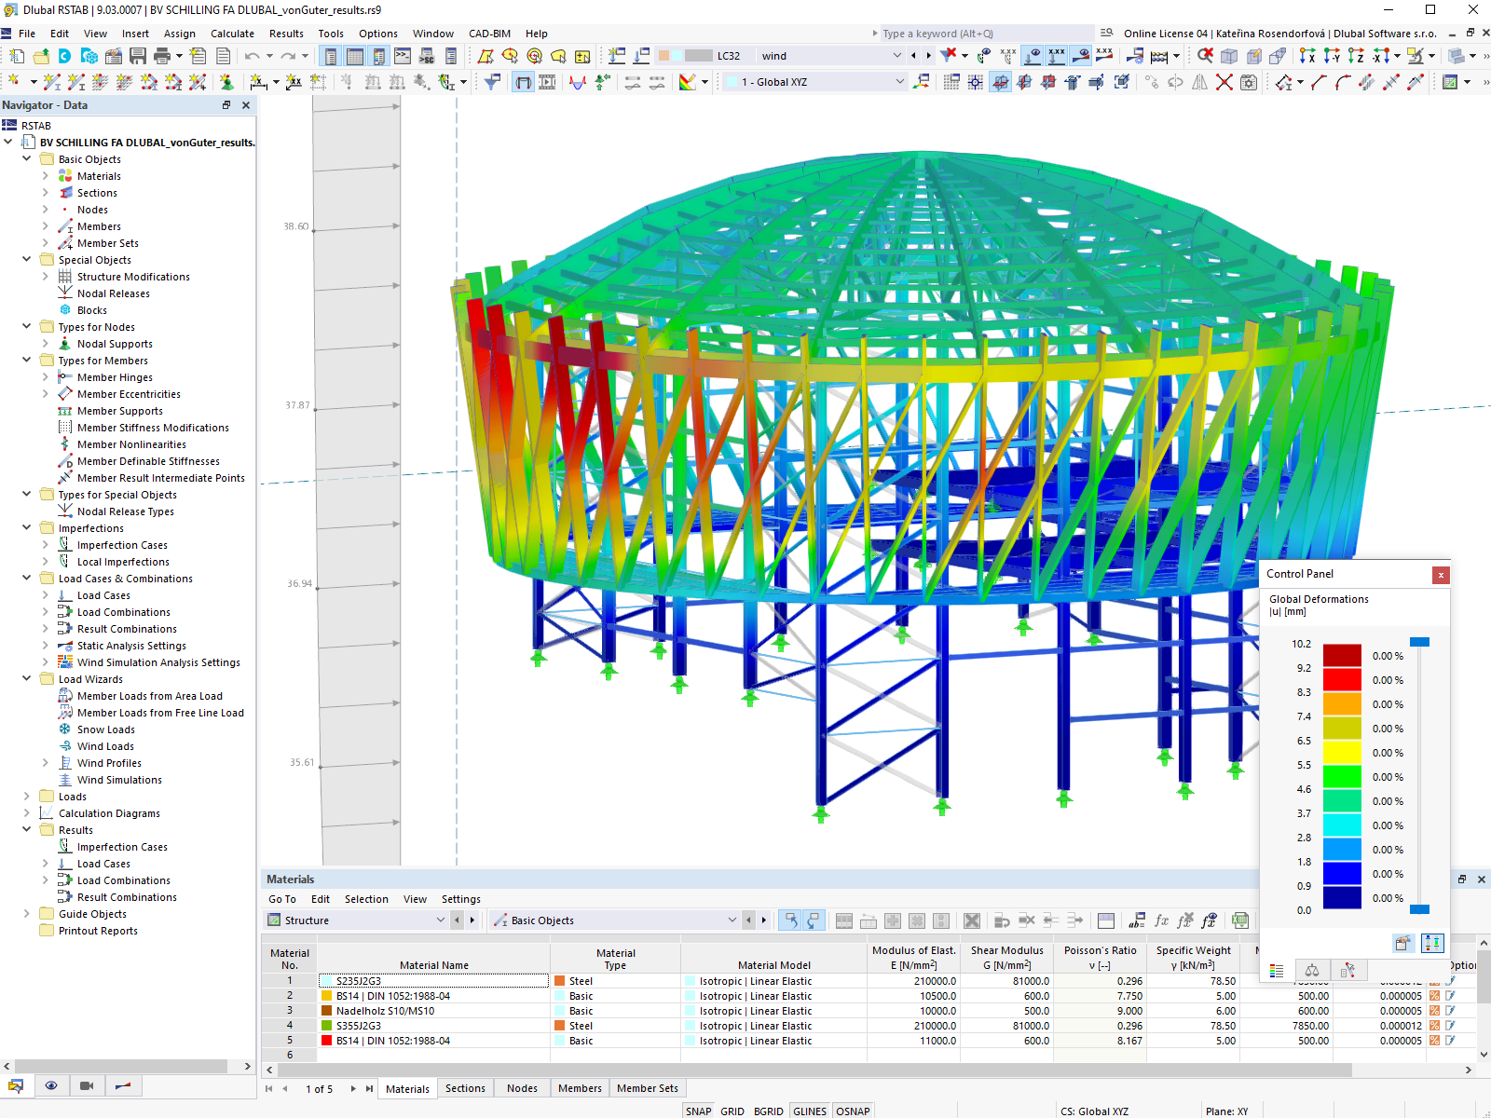Click the result animation filmstrip icon

point(547,82)
